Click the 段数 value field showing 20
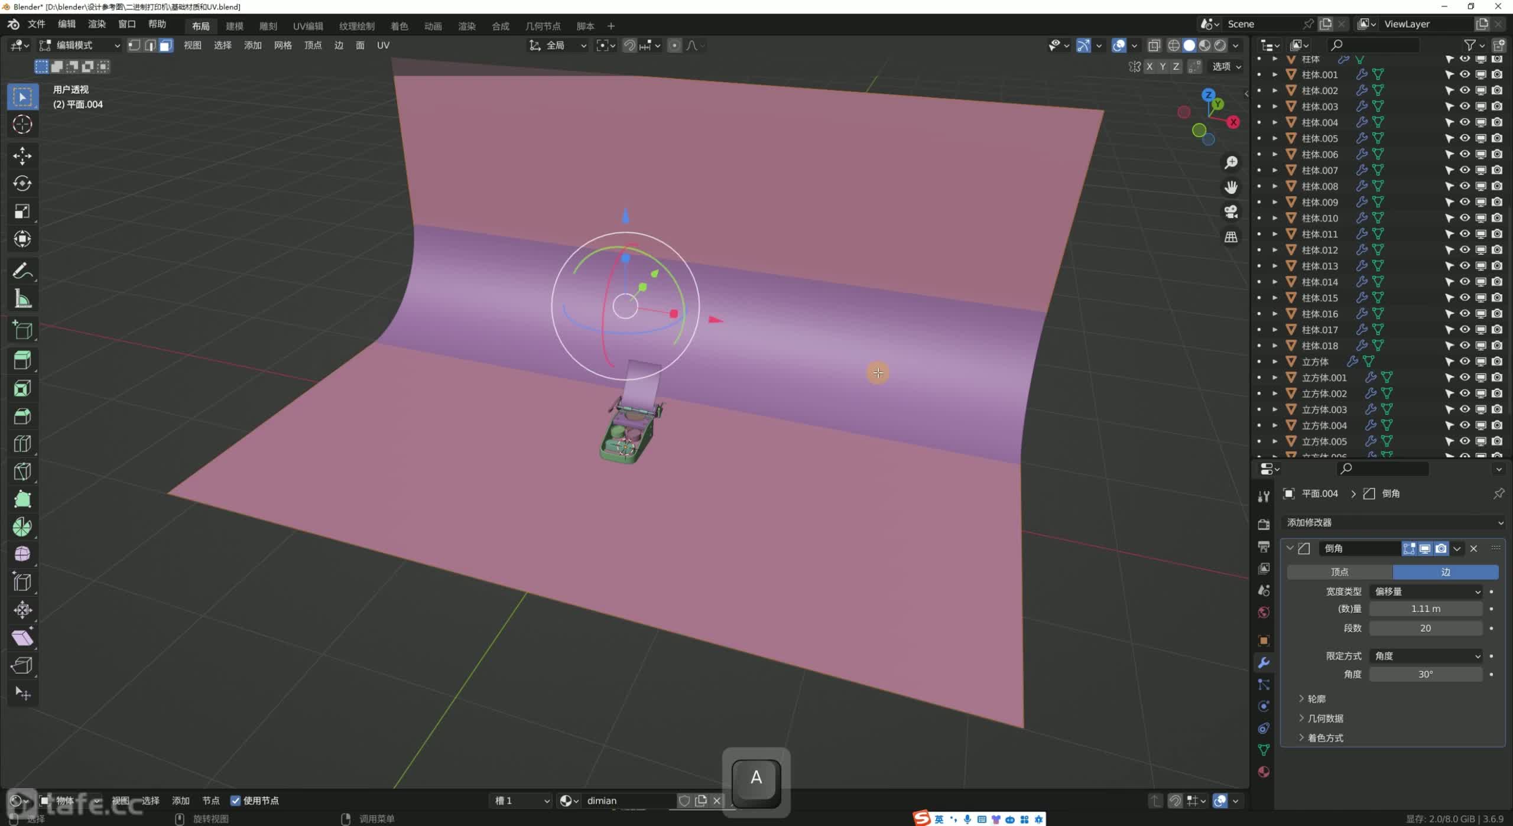 [x=1426, y=628]
